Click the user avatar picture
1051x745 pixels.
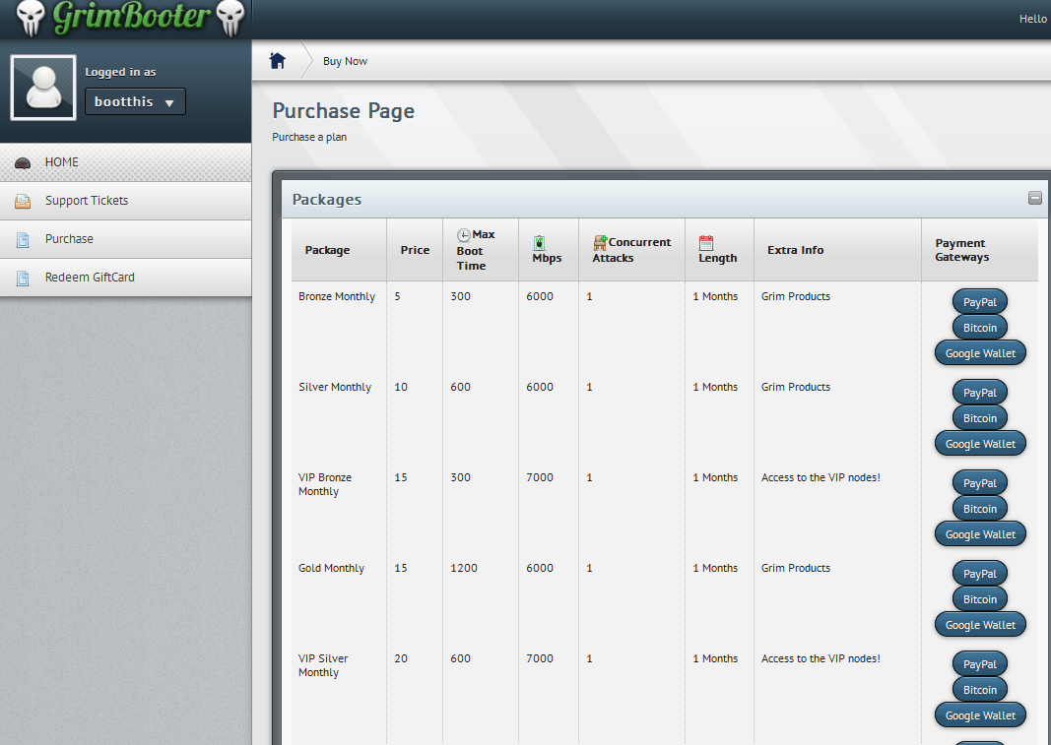click(x=43, y=88)
